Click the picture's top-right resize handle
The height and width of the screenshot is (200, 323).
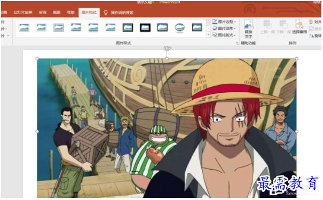click(297, 59)
